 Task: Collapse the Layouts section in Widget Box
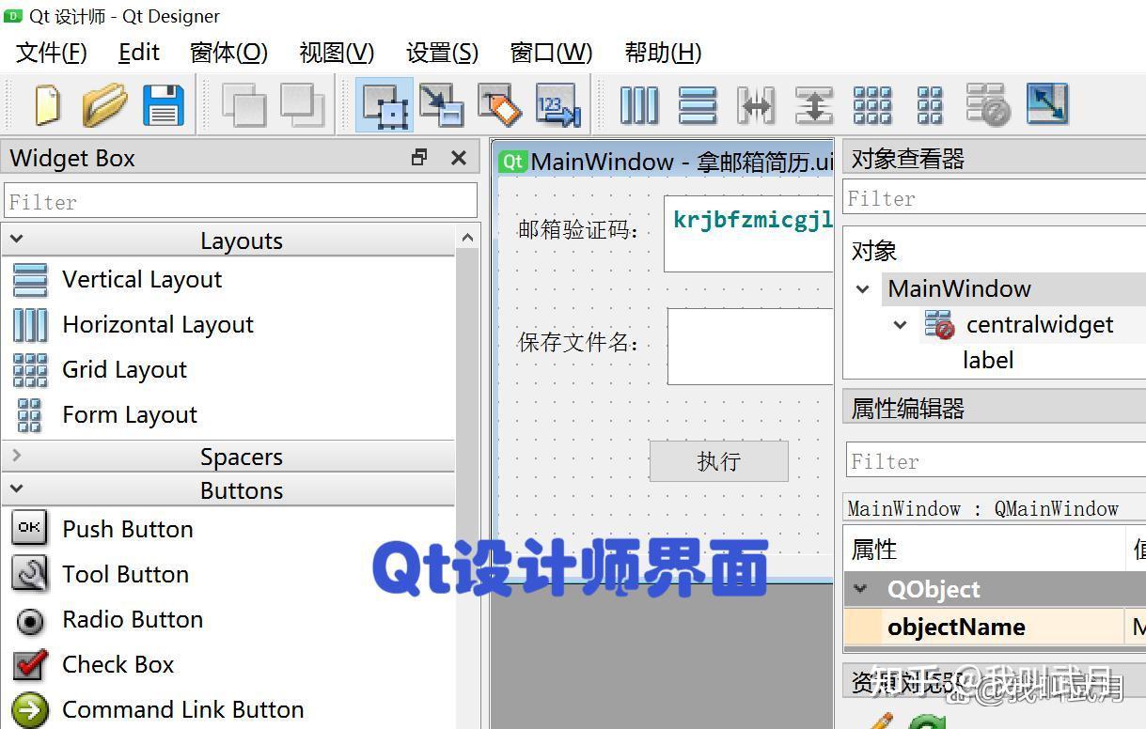pyautogui.click(x=16, y=240)
